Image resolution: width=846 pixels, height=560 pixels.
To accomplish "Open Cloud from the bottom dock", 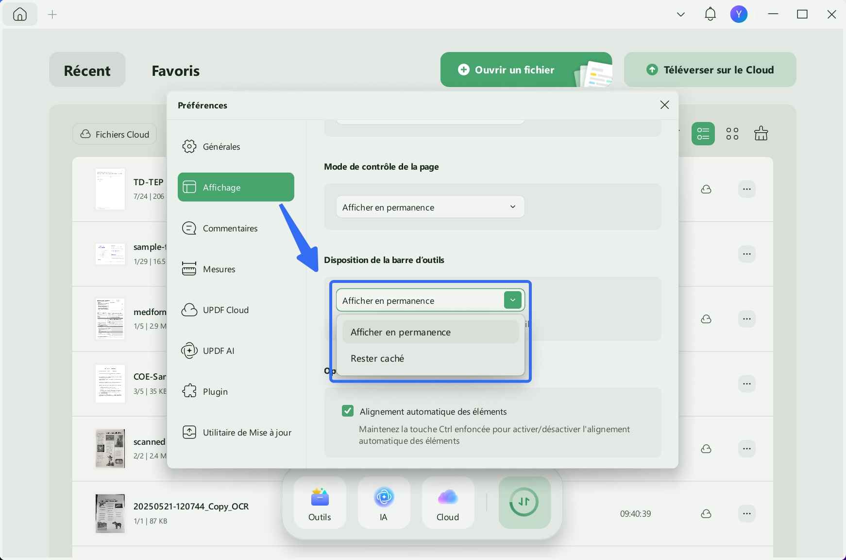I will [448, 503].
